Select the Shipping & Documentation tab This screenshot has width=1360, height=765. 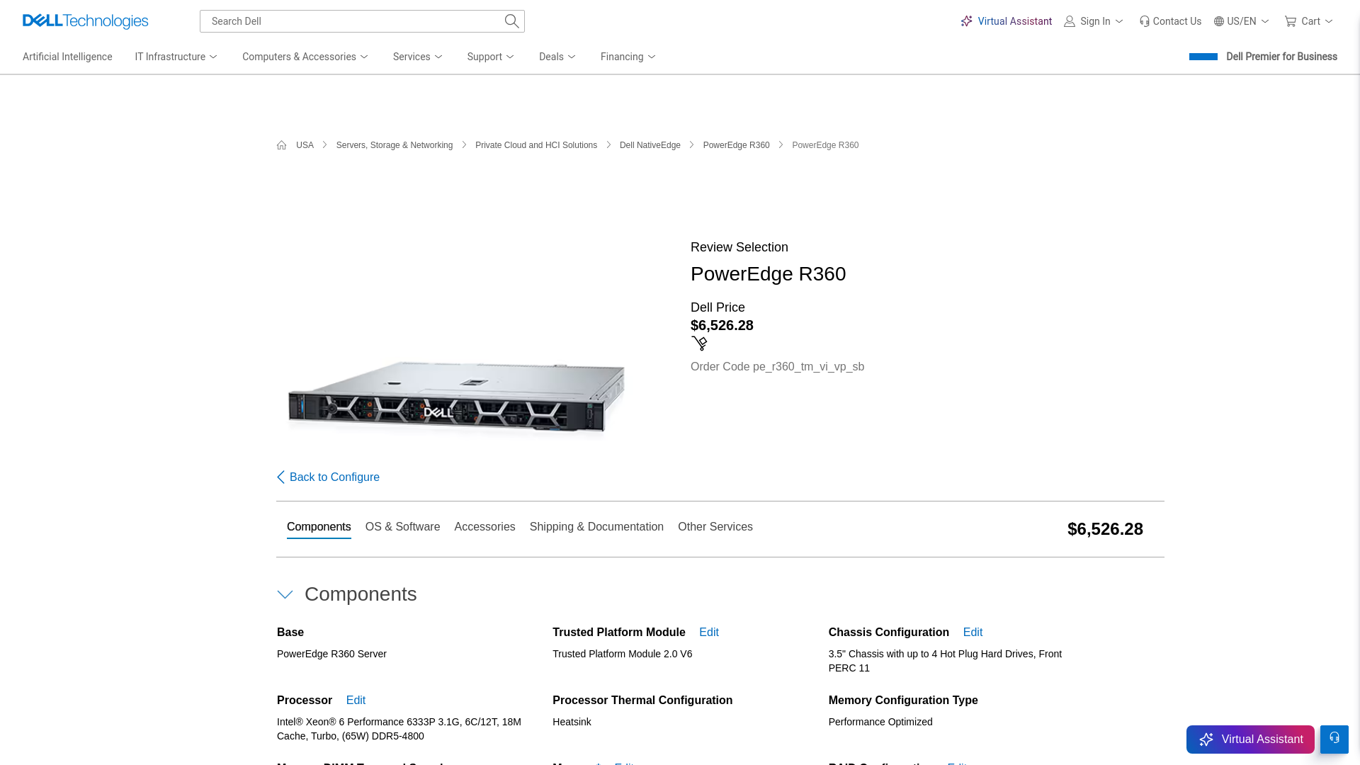point(596,527)
